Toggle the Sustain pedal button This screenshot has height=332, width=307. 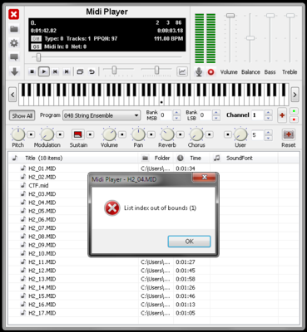click(78, 134)
